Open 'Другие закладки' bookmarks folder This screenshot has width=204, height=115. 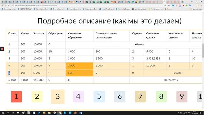click(x=196, y=9)
